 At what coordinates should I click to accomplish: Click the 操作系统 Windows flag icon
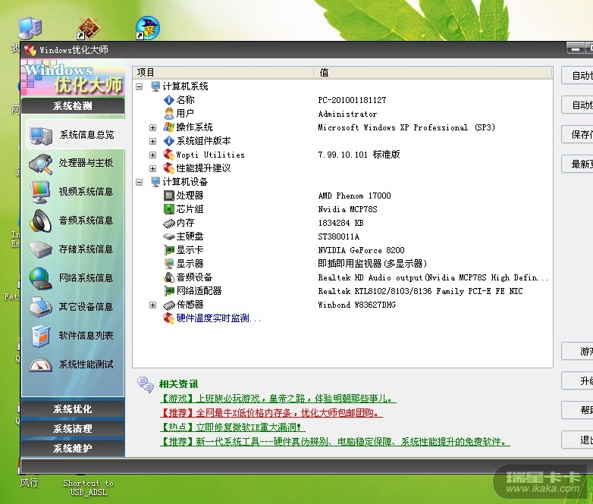click(168, 127)
